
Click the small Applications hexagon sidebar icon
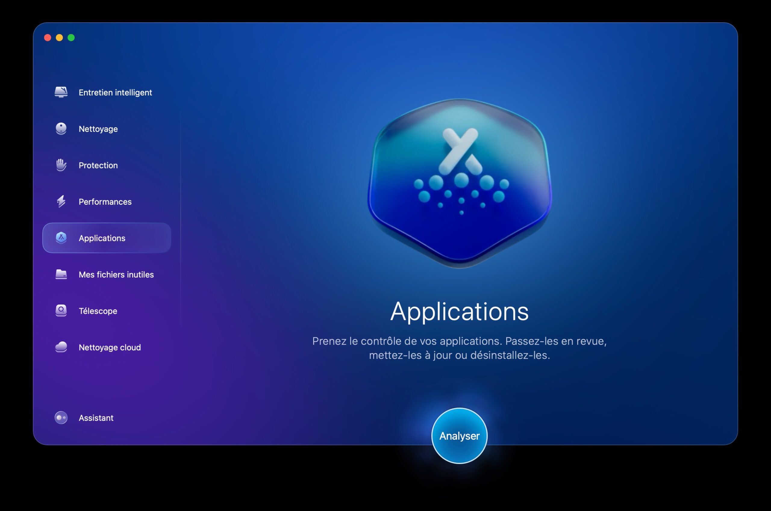pyautogui.click(x=61, y=238)
